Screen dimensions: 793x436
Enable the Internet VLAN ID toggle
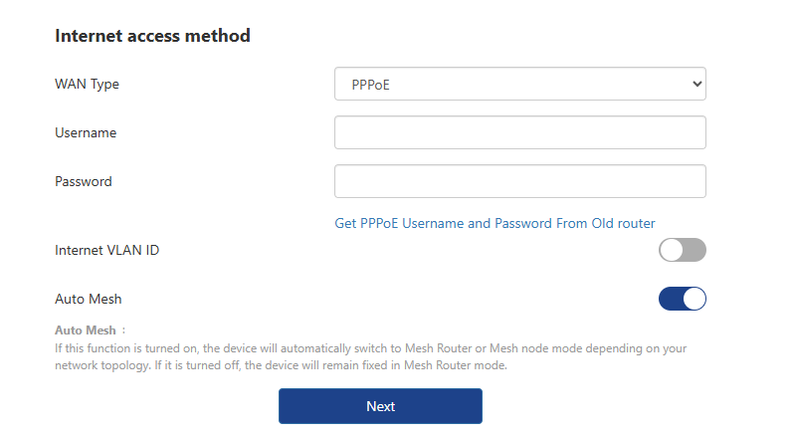point(682,250)
